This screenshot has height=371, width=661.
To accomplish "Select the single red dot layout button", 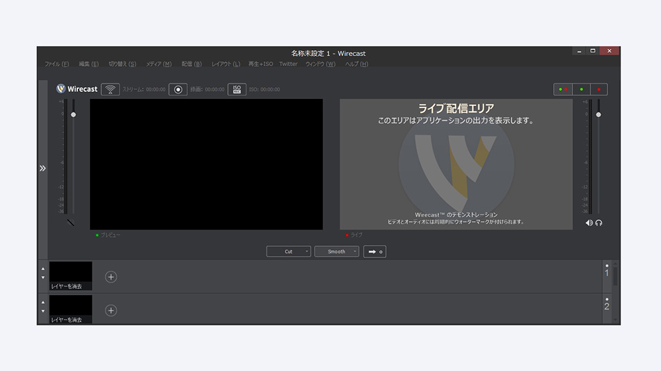I will [x=599, y=89].
